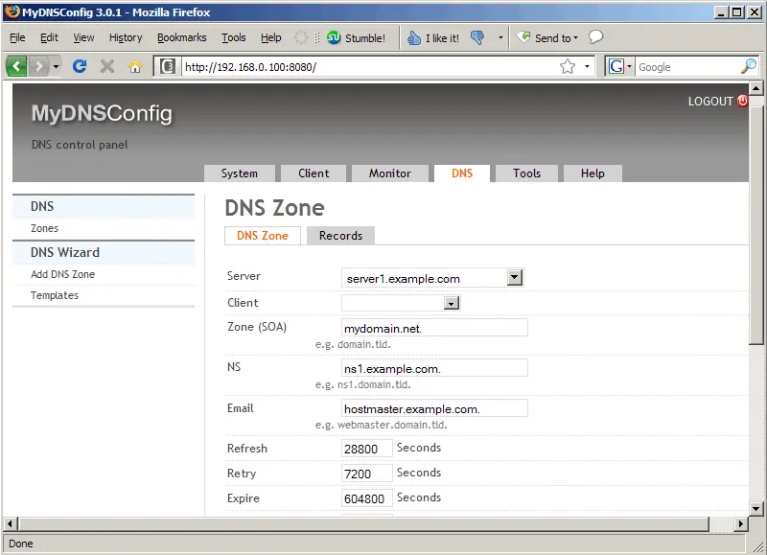Viewport: 767px width, 555px height.
Task: Reload the page with the Refresh icon
Action: click(80, 66)
